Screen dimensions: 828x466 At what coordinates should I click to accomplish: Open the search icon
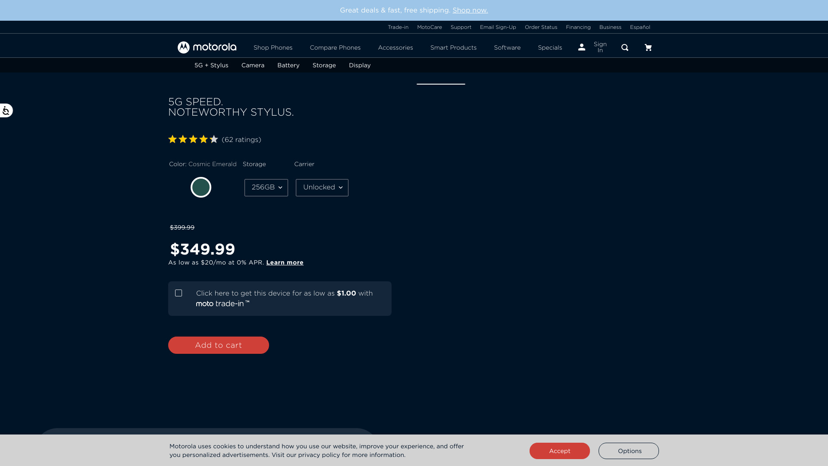point(625,47)
